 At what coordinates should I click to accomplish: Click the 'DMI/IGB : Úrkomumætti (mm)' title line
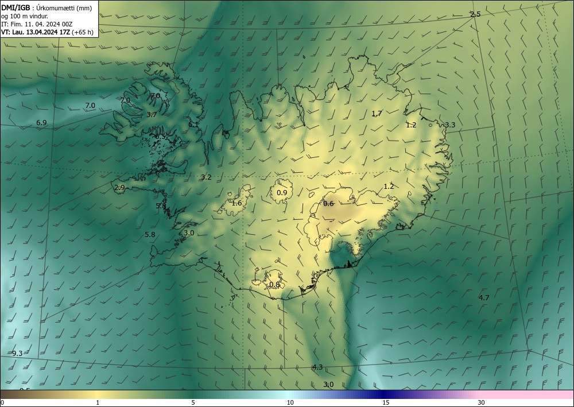(46, 8)
